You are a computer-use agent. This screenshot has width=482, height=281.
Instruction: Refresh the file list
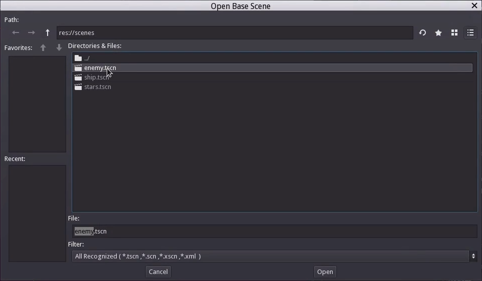click(x=422, y=32)
